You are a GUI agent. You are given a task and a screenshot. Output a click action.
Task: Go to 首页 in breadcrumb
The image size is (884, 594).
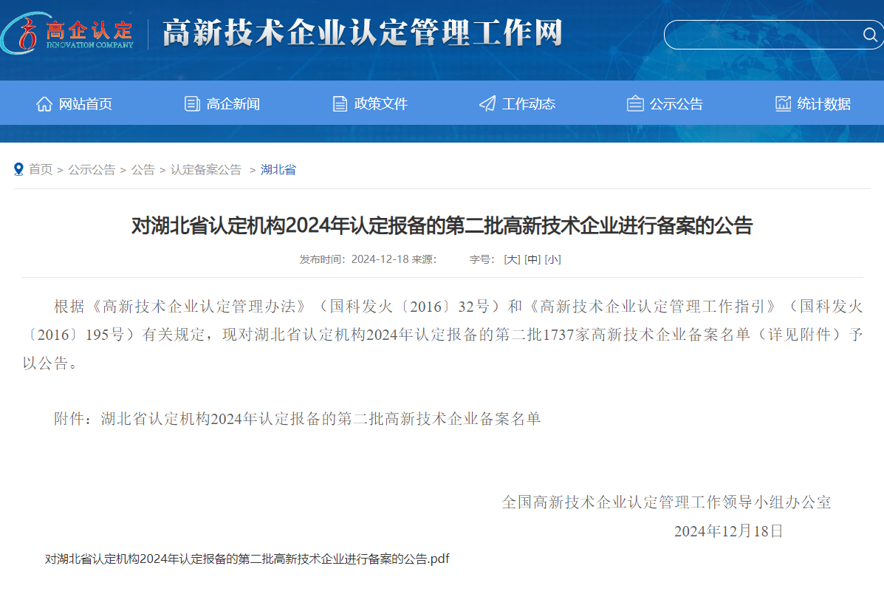tap(41, 169)
